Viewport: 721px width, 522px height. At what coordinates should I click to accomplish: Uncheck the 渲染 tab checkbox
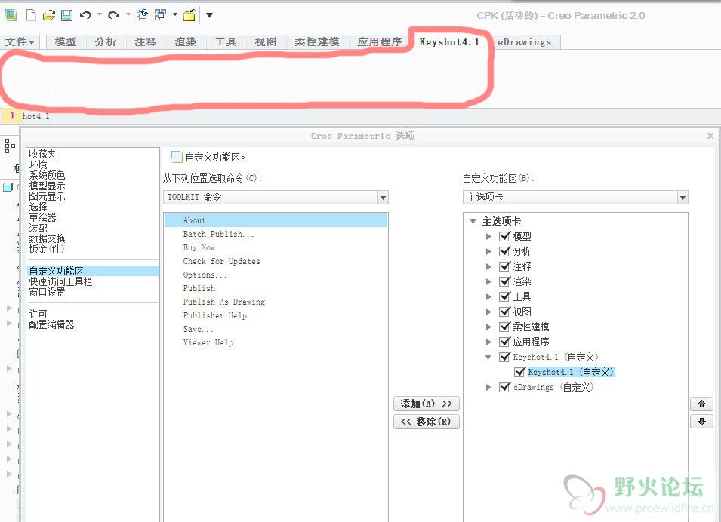(x=505, y=281)
